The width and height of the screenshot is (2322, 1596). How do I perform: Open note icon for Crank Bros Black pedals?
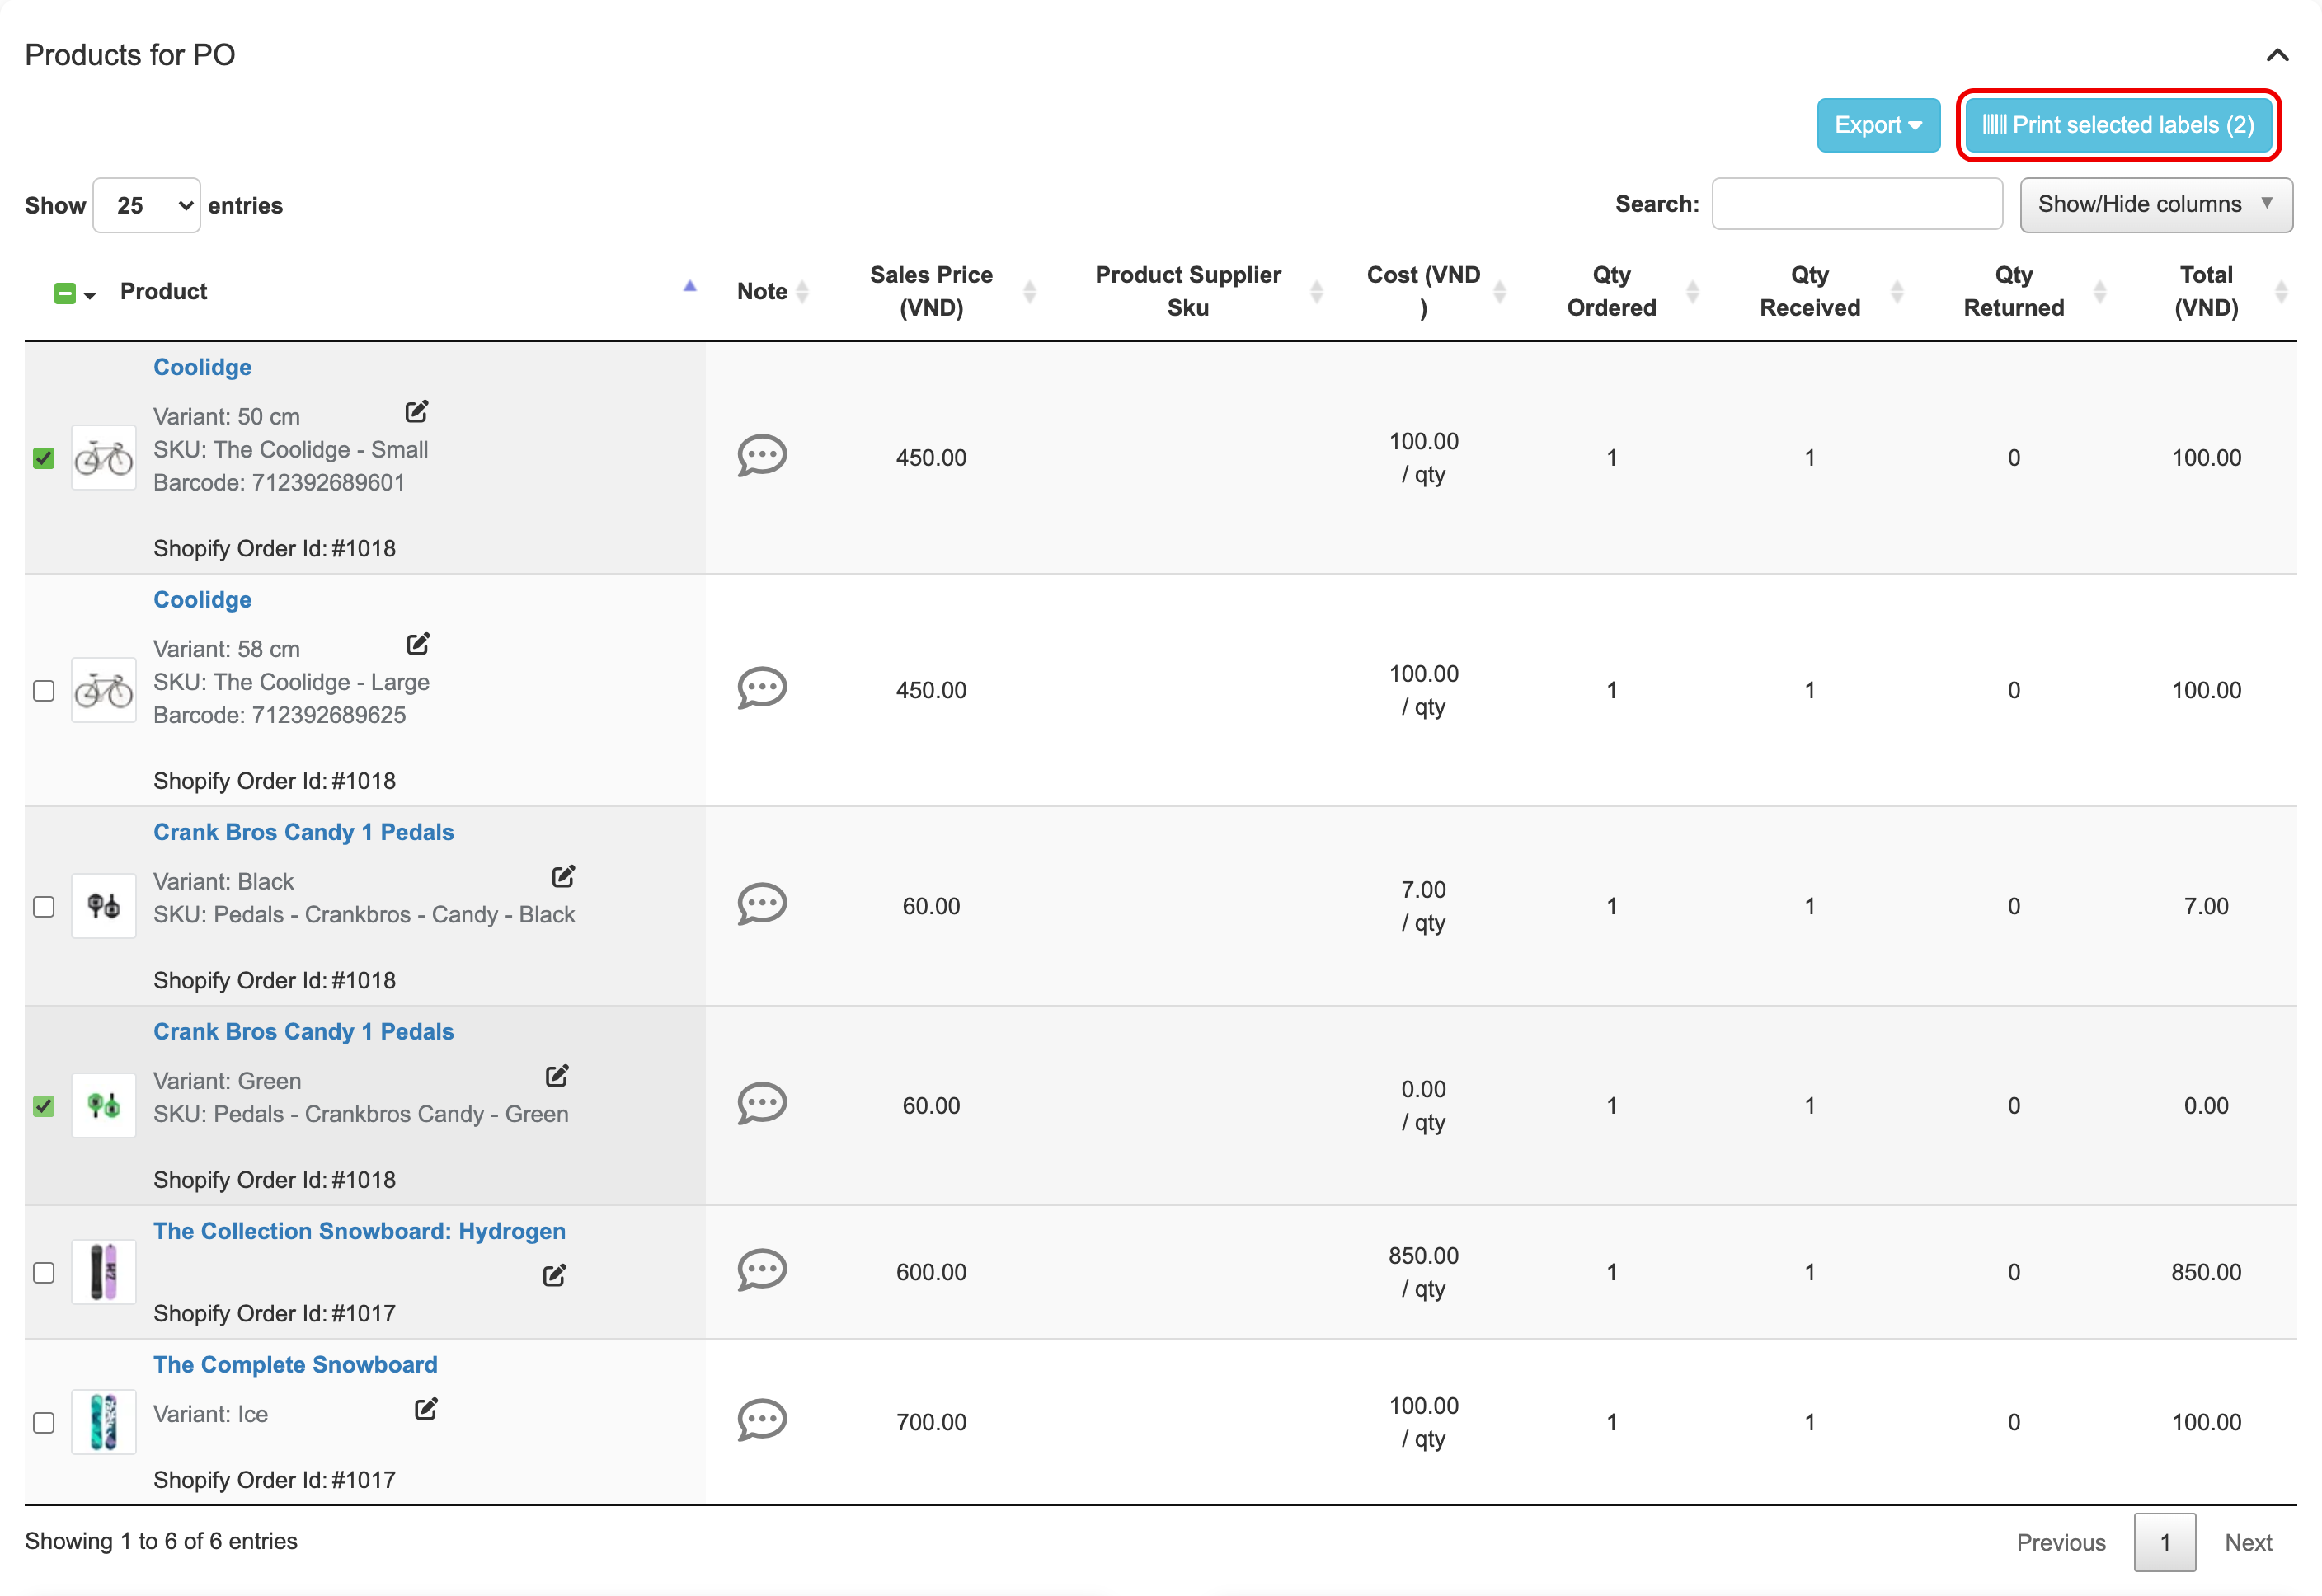click(762, 904)
